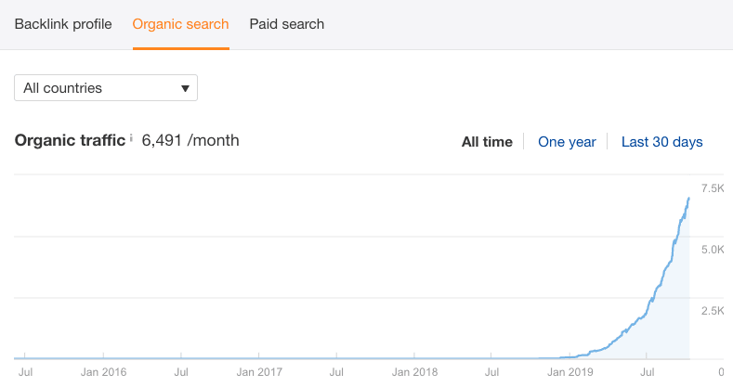Click the peak of the traffic line

click(688, 198)
